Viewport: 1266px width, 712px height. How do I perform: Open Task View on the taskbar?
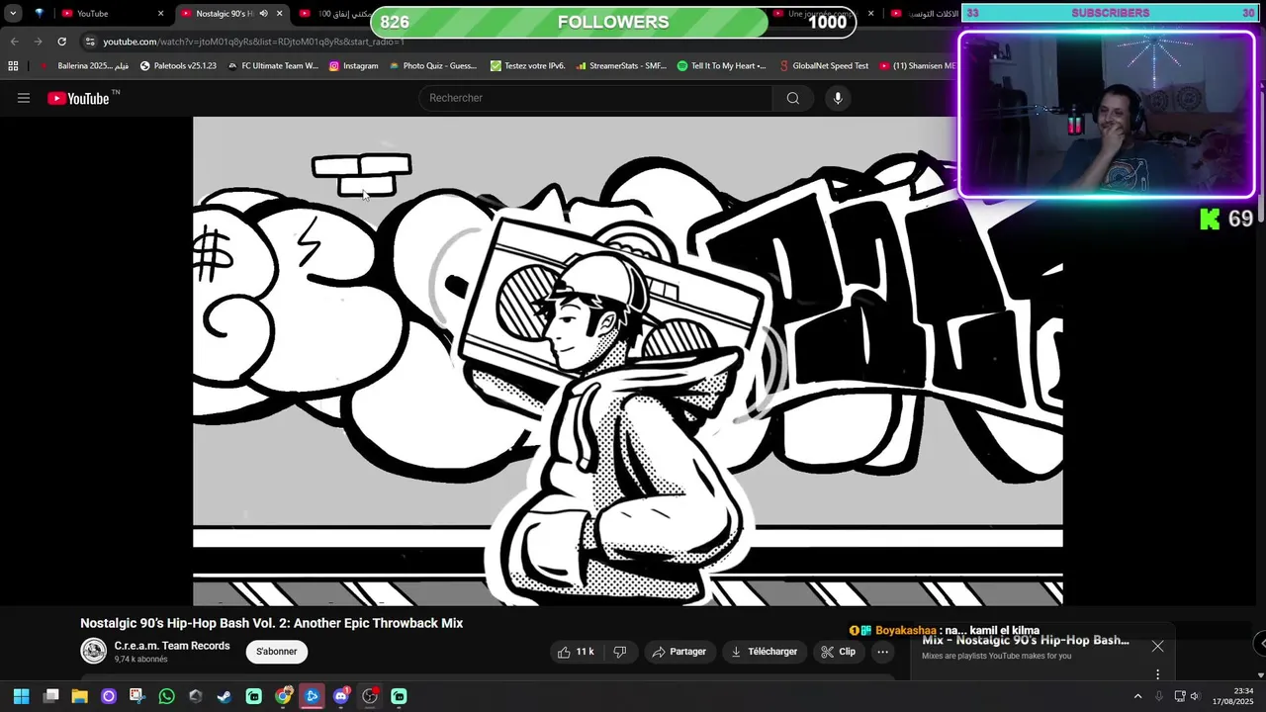click(x=50, y=696)
